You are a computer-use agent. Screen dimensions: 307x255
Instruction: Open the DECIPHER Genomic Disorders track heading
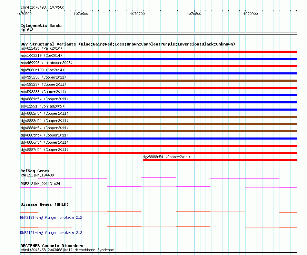(x=52, y=246)
